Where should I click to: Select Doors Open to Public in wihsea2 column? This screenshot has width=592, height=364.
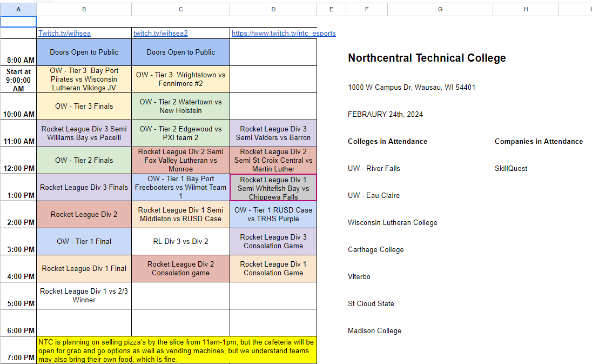[180, 52]
